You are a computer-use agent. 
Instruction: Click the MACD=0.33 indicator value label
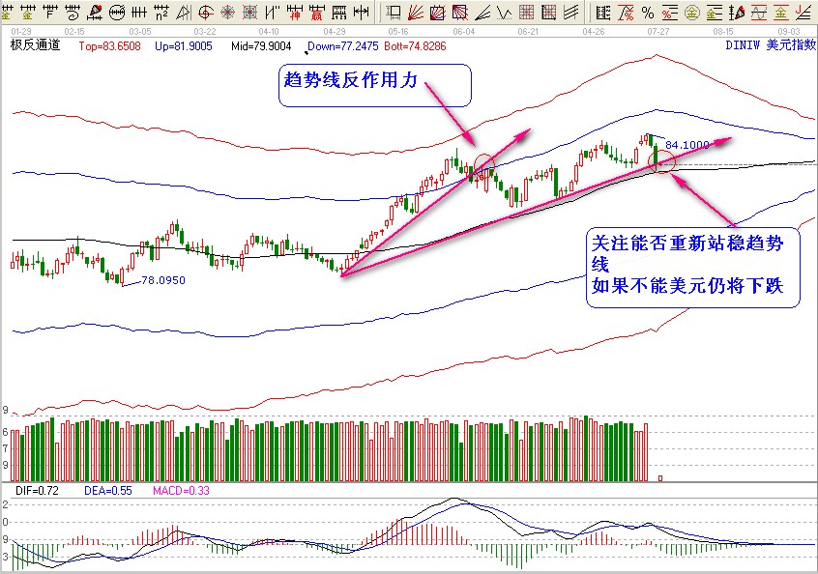tap(182, 491)
